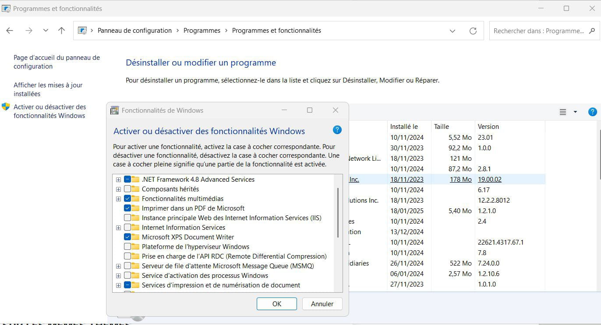
Task: Click the Windows features list scrollbar
Action: pos(338,213)
